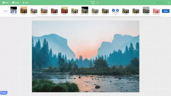This screenshot has height=96, width=171.
Task: Click the Import image icon
Action: [x=13, y=2]
